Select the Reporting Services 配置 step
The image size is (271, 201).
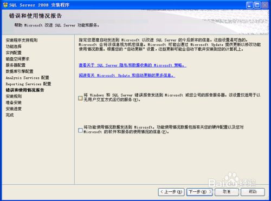coord(28,84)
